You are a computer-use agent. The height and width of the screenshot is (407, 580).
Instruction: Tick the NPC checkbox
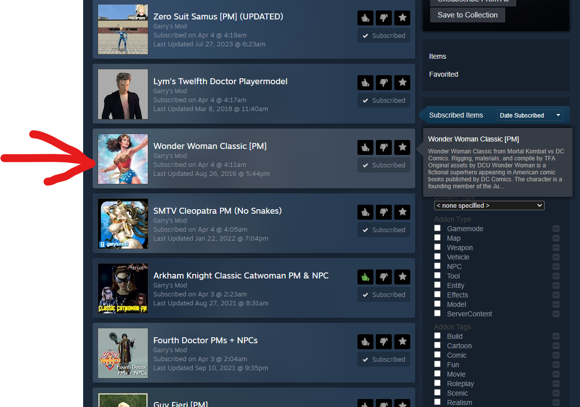437,266
